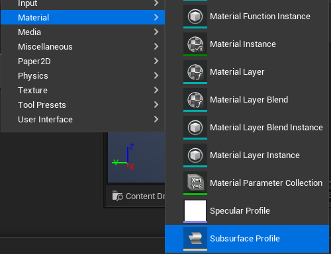Click the Material Layer Blend icon
Image resolution: width=331 pixels, height=254 pixels.
tap(195, 100)
